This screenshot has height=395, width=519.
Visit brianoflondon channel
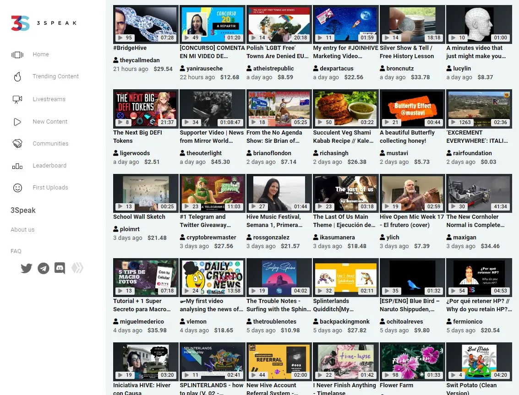pos(272,153)
